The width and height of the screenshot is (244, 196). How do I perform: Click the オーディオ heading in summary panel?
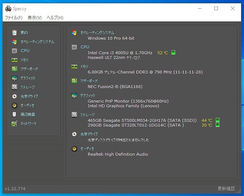[87, 149]
